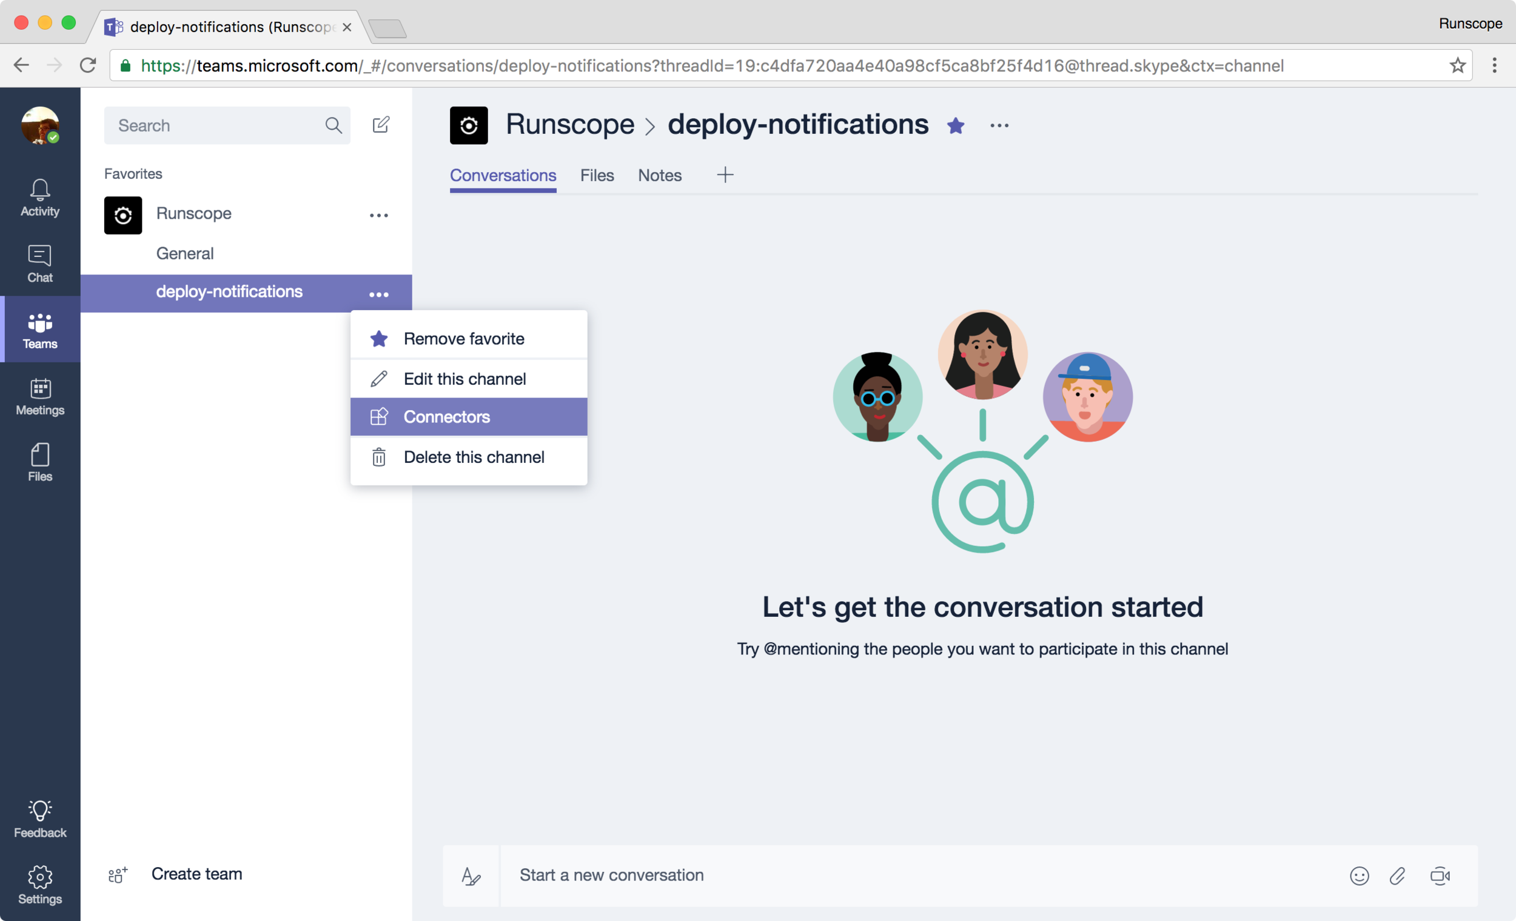Select the Teams sidebar icon
1516x921 pixels.
[x=40, y=330]
